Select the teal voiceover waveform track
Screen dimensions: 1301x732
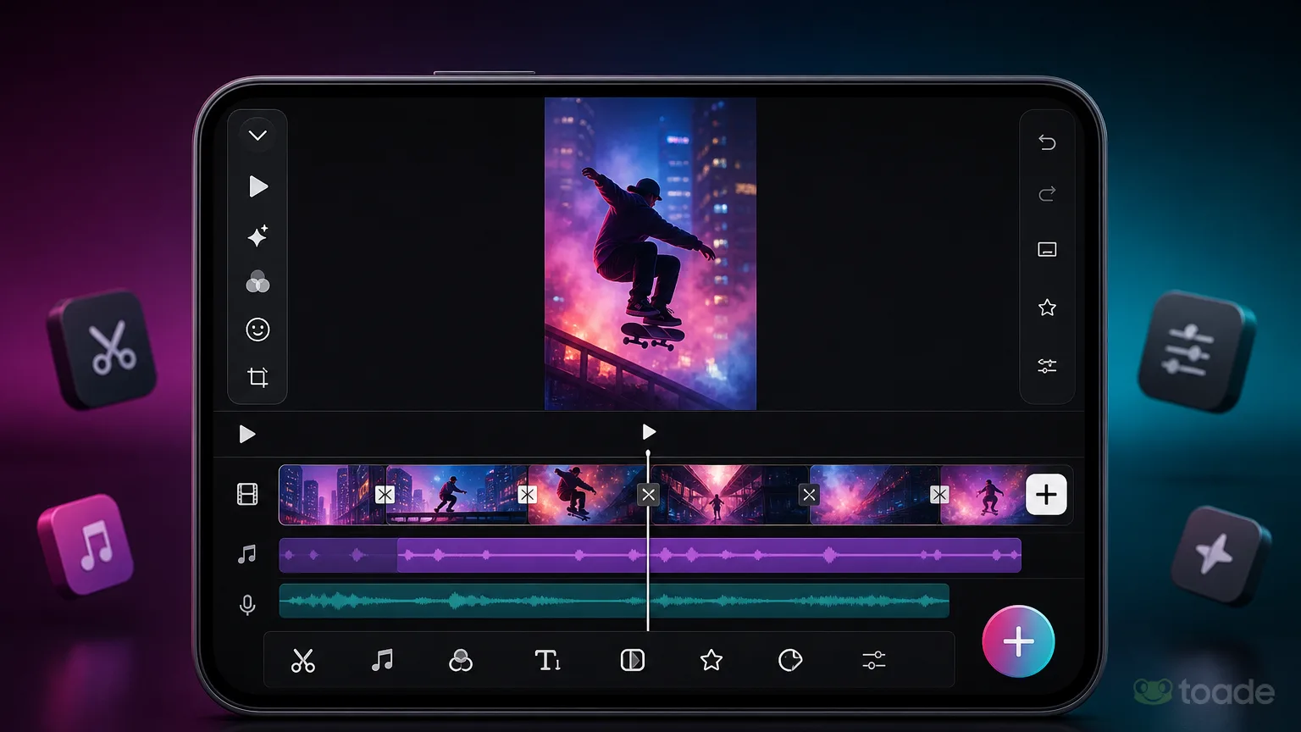(x=614, y=601)
